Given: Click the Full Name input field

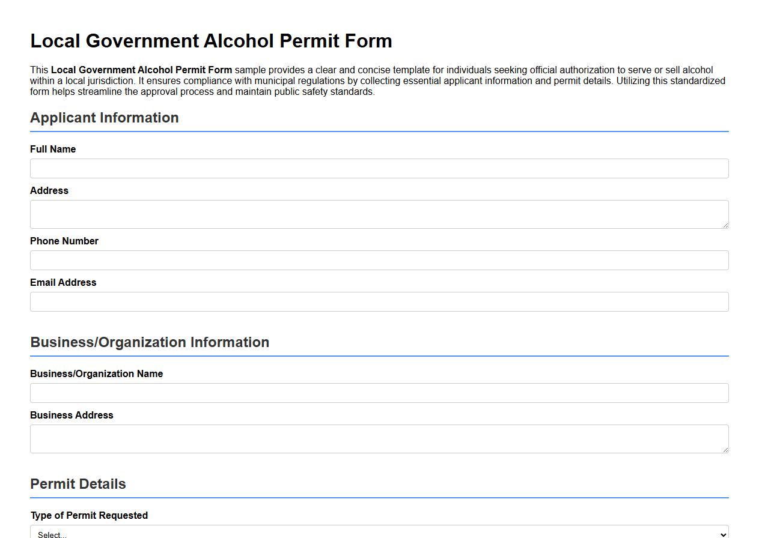Looking at the screenshot, I should point(379,168).
